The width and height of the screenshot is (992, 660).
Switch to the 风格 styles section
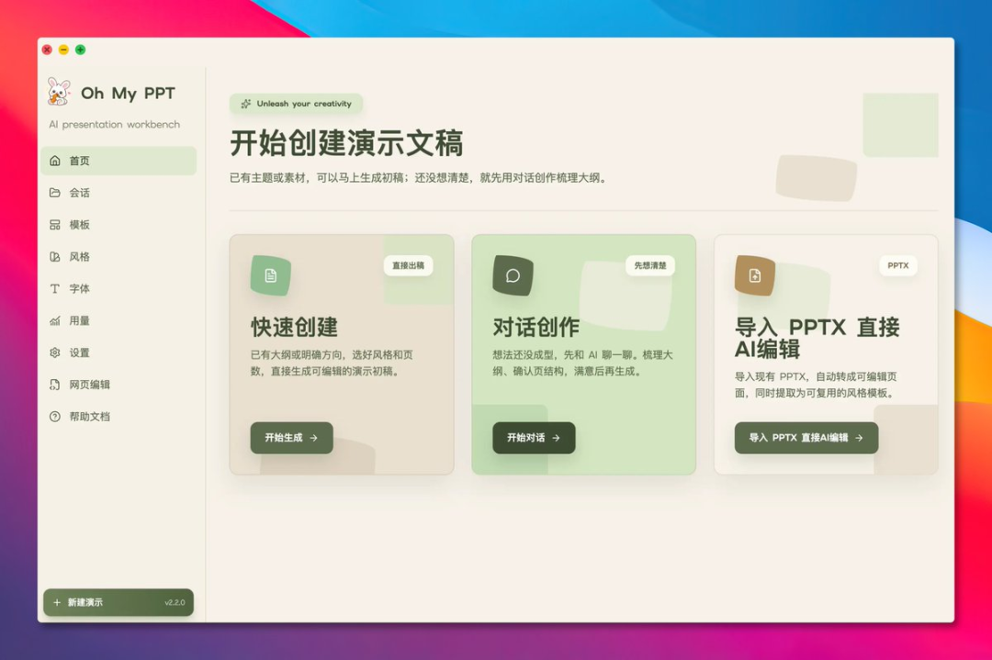click(118, 257)
